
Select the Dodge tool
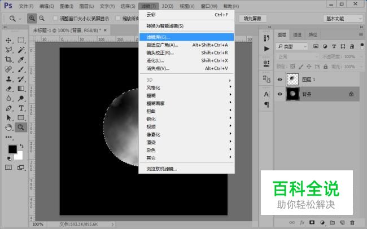click(21, 98)
